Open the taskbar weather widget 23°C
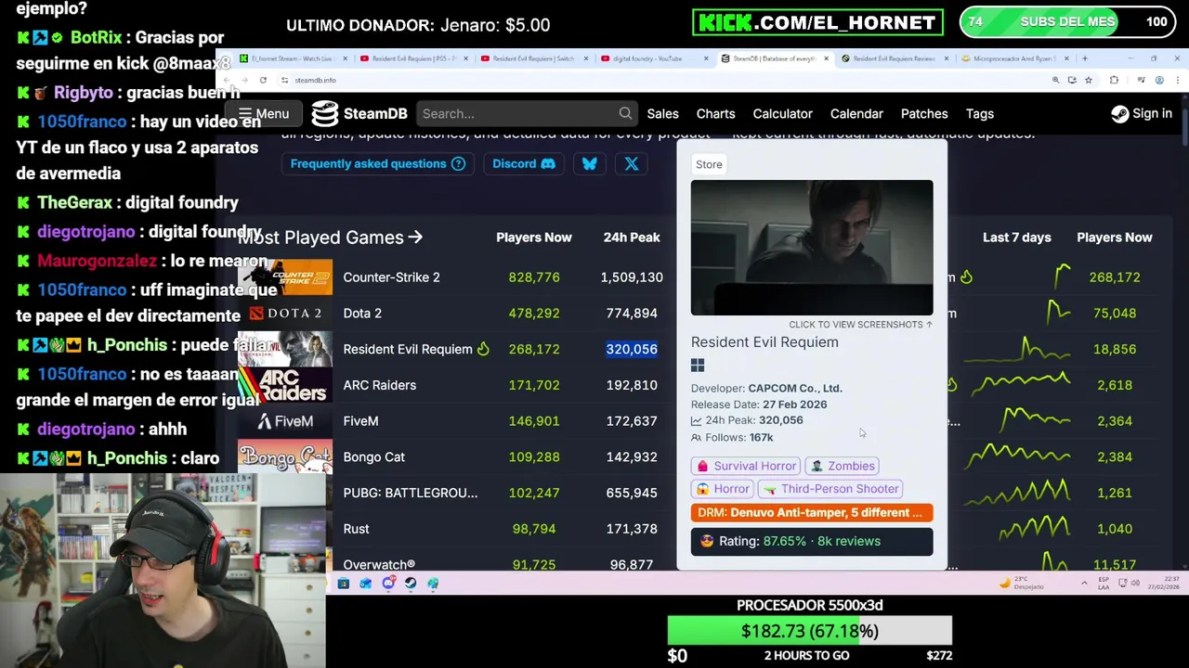Viewport: 1189px width, 668px height. 1023,583
